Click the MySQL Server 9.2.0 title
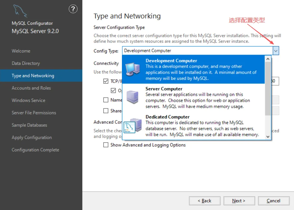 click(35, 31)
